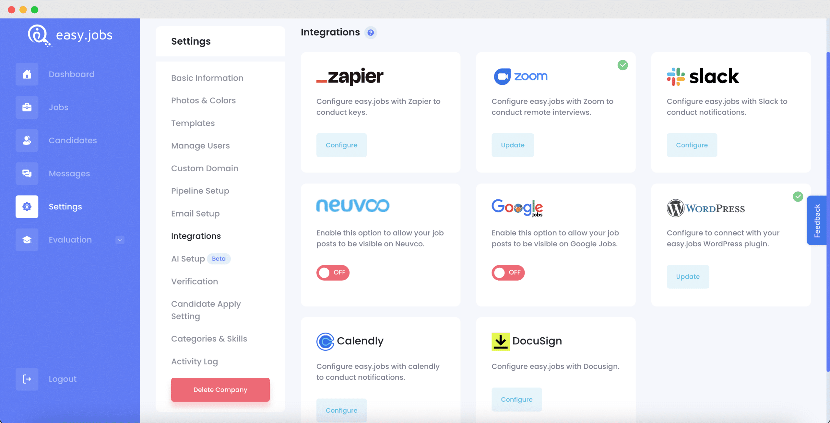Click the Configure button for Slack
Viewport: 830px width, 423px height.
coord(692,145)
